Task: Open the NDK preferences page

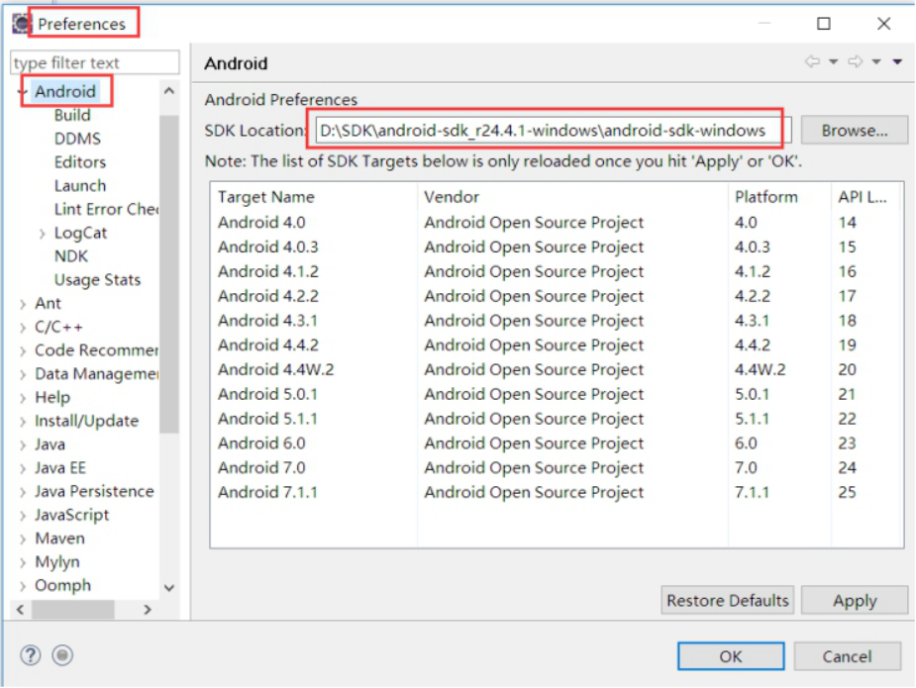Action: coord(71,256)
